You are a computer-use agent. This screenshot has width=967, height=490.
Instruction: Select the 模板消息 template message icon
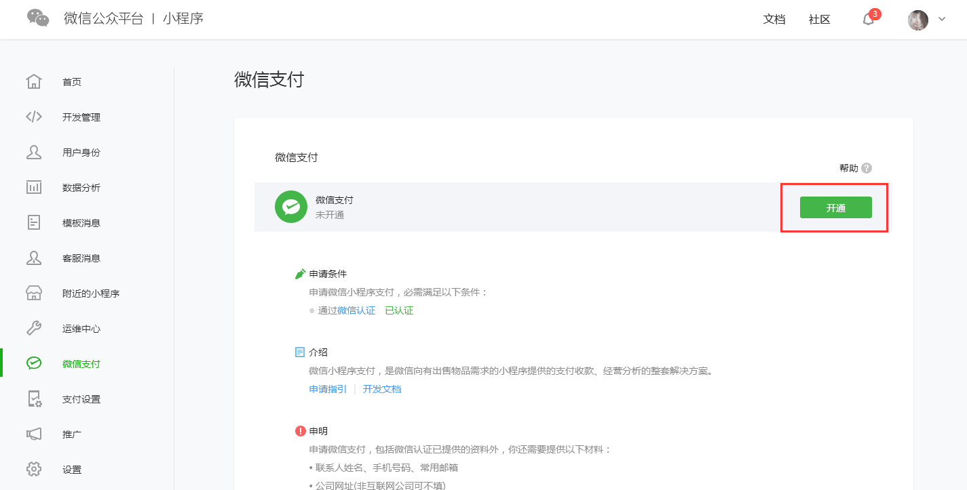click(x=34, y=222)
